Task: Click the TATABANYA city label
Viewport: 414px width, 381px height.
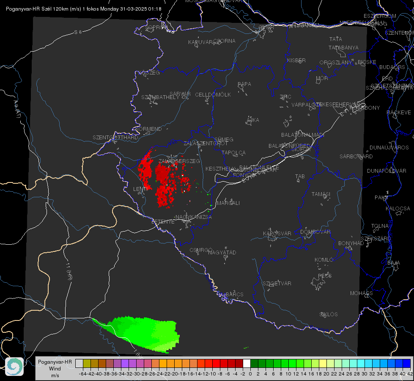Action: (343, 47)
